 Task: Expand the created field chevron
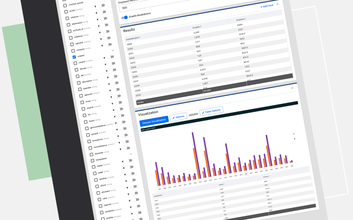[113, 50]
